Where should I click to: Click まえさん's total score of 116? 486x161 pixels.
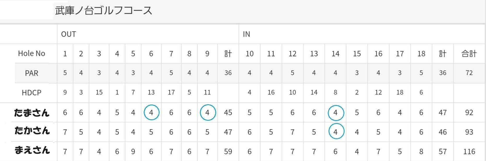(x=469, y=151)
